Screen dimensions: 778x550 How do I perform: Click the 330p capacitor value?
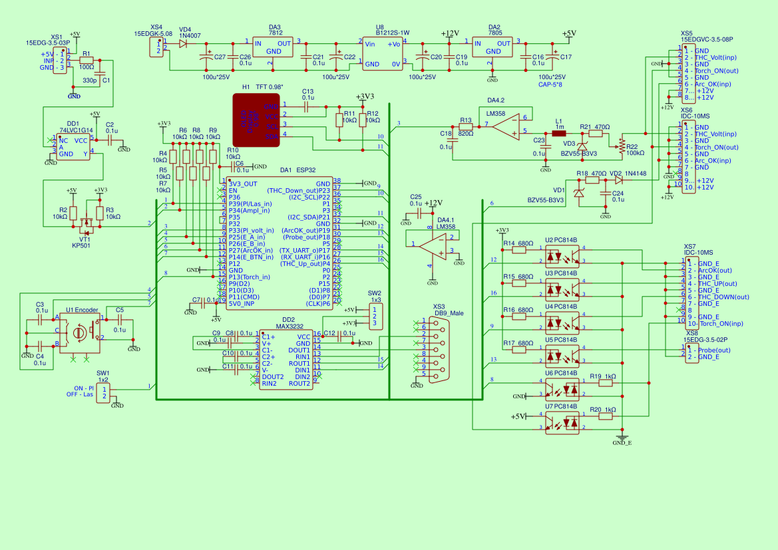(x=90, y=80)
